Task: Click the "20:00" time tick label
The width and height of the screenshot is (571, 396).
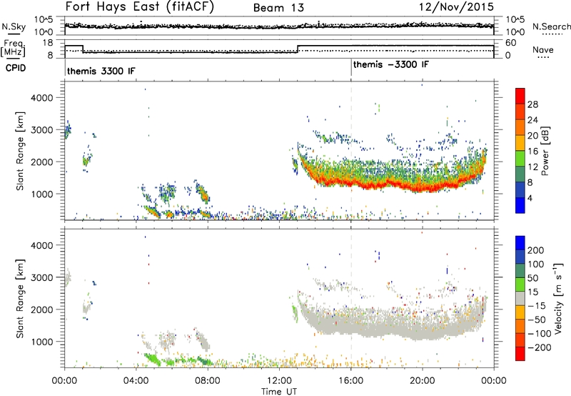Action: (x=423, y=381)
